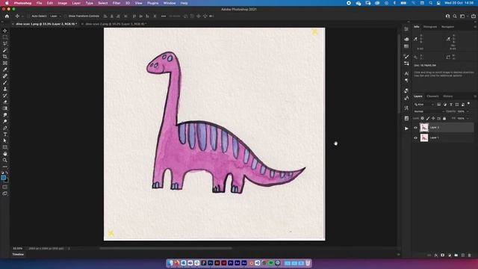Select the Move tool in the toolbar

pyautogui.click(x=5, y=31)
